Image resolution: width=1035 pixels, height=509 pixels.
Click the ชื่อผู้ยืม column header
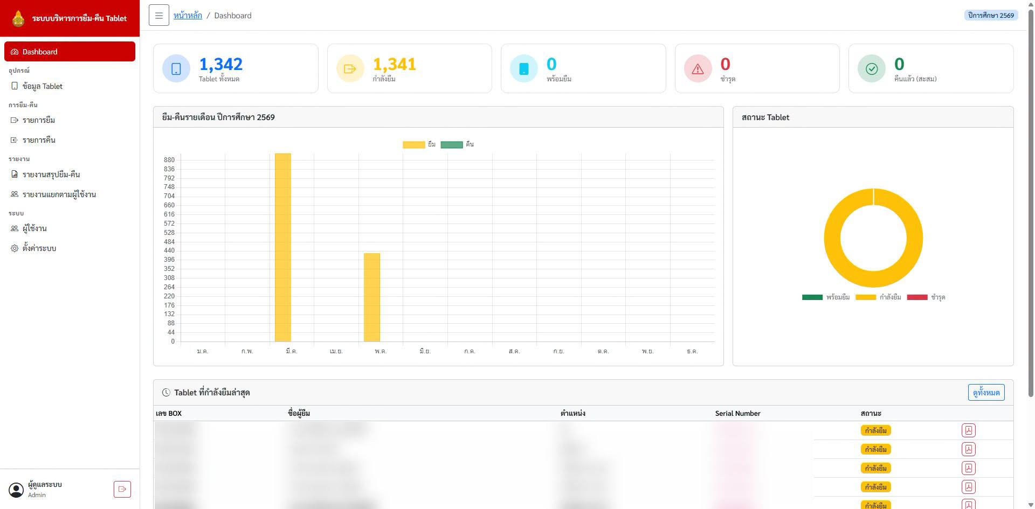[299, 413]
